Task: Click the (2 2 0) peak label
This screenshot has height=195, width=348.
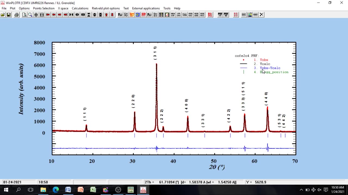Action: click(133, 101)
